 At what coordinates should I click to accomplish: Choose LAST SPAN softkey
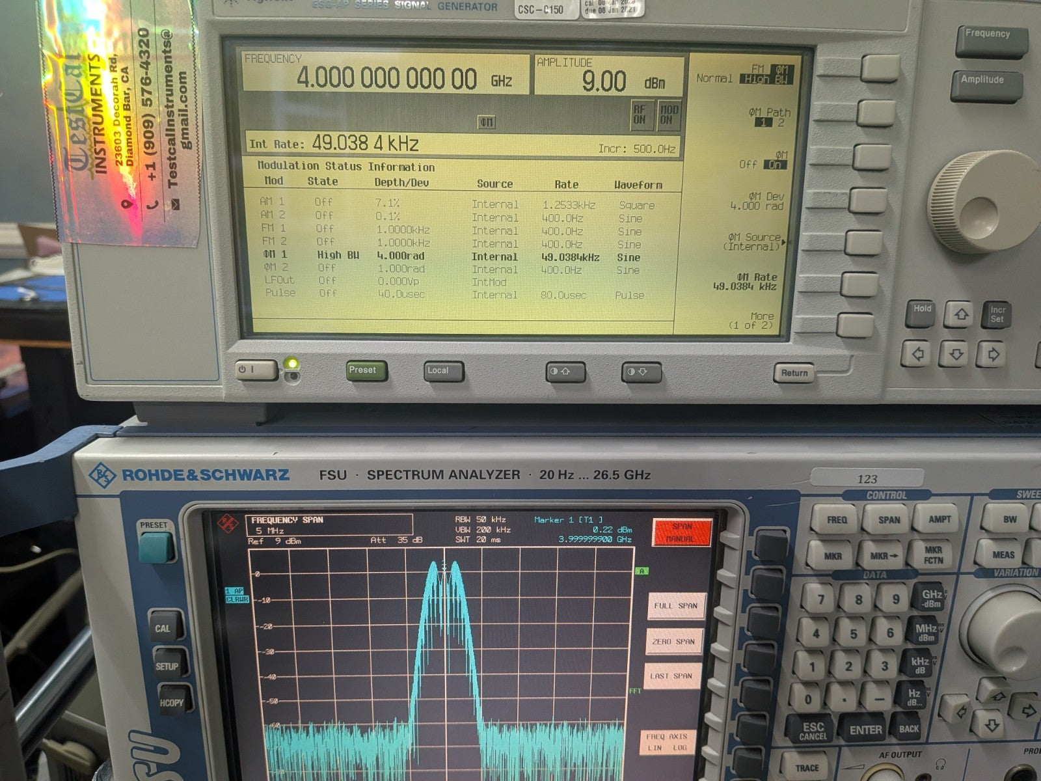[x=672, y=676]
